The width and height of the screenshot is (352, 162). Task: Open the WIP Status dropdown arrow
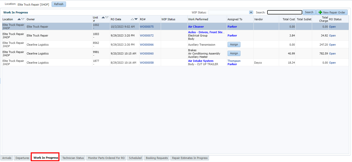click(251, 12)
